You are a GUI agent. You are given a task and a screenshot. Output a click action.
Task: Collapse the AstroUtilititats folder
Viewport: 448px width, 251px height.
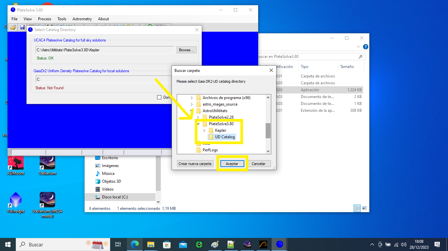(x=192, y=111)
